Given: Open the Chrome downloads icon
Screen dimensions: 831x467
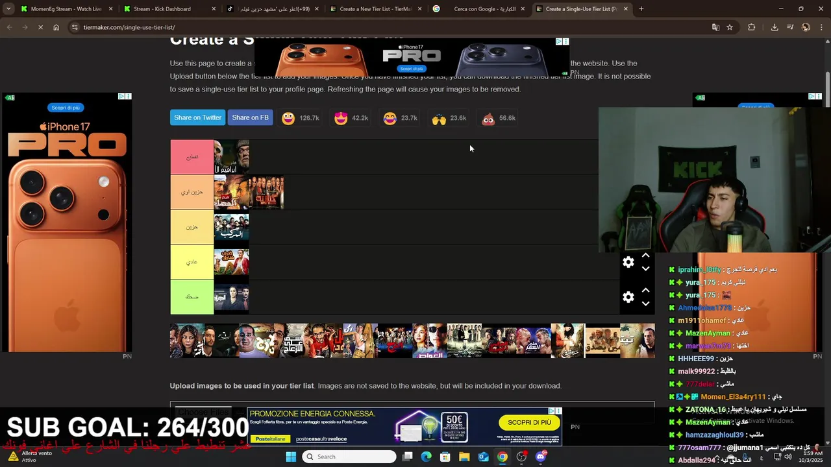Looking at the screenshot, I should [775, 27].
